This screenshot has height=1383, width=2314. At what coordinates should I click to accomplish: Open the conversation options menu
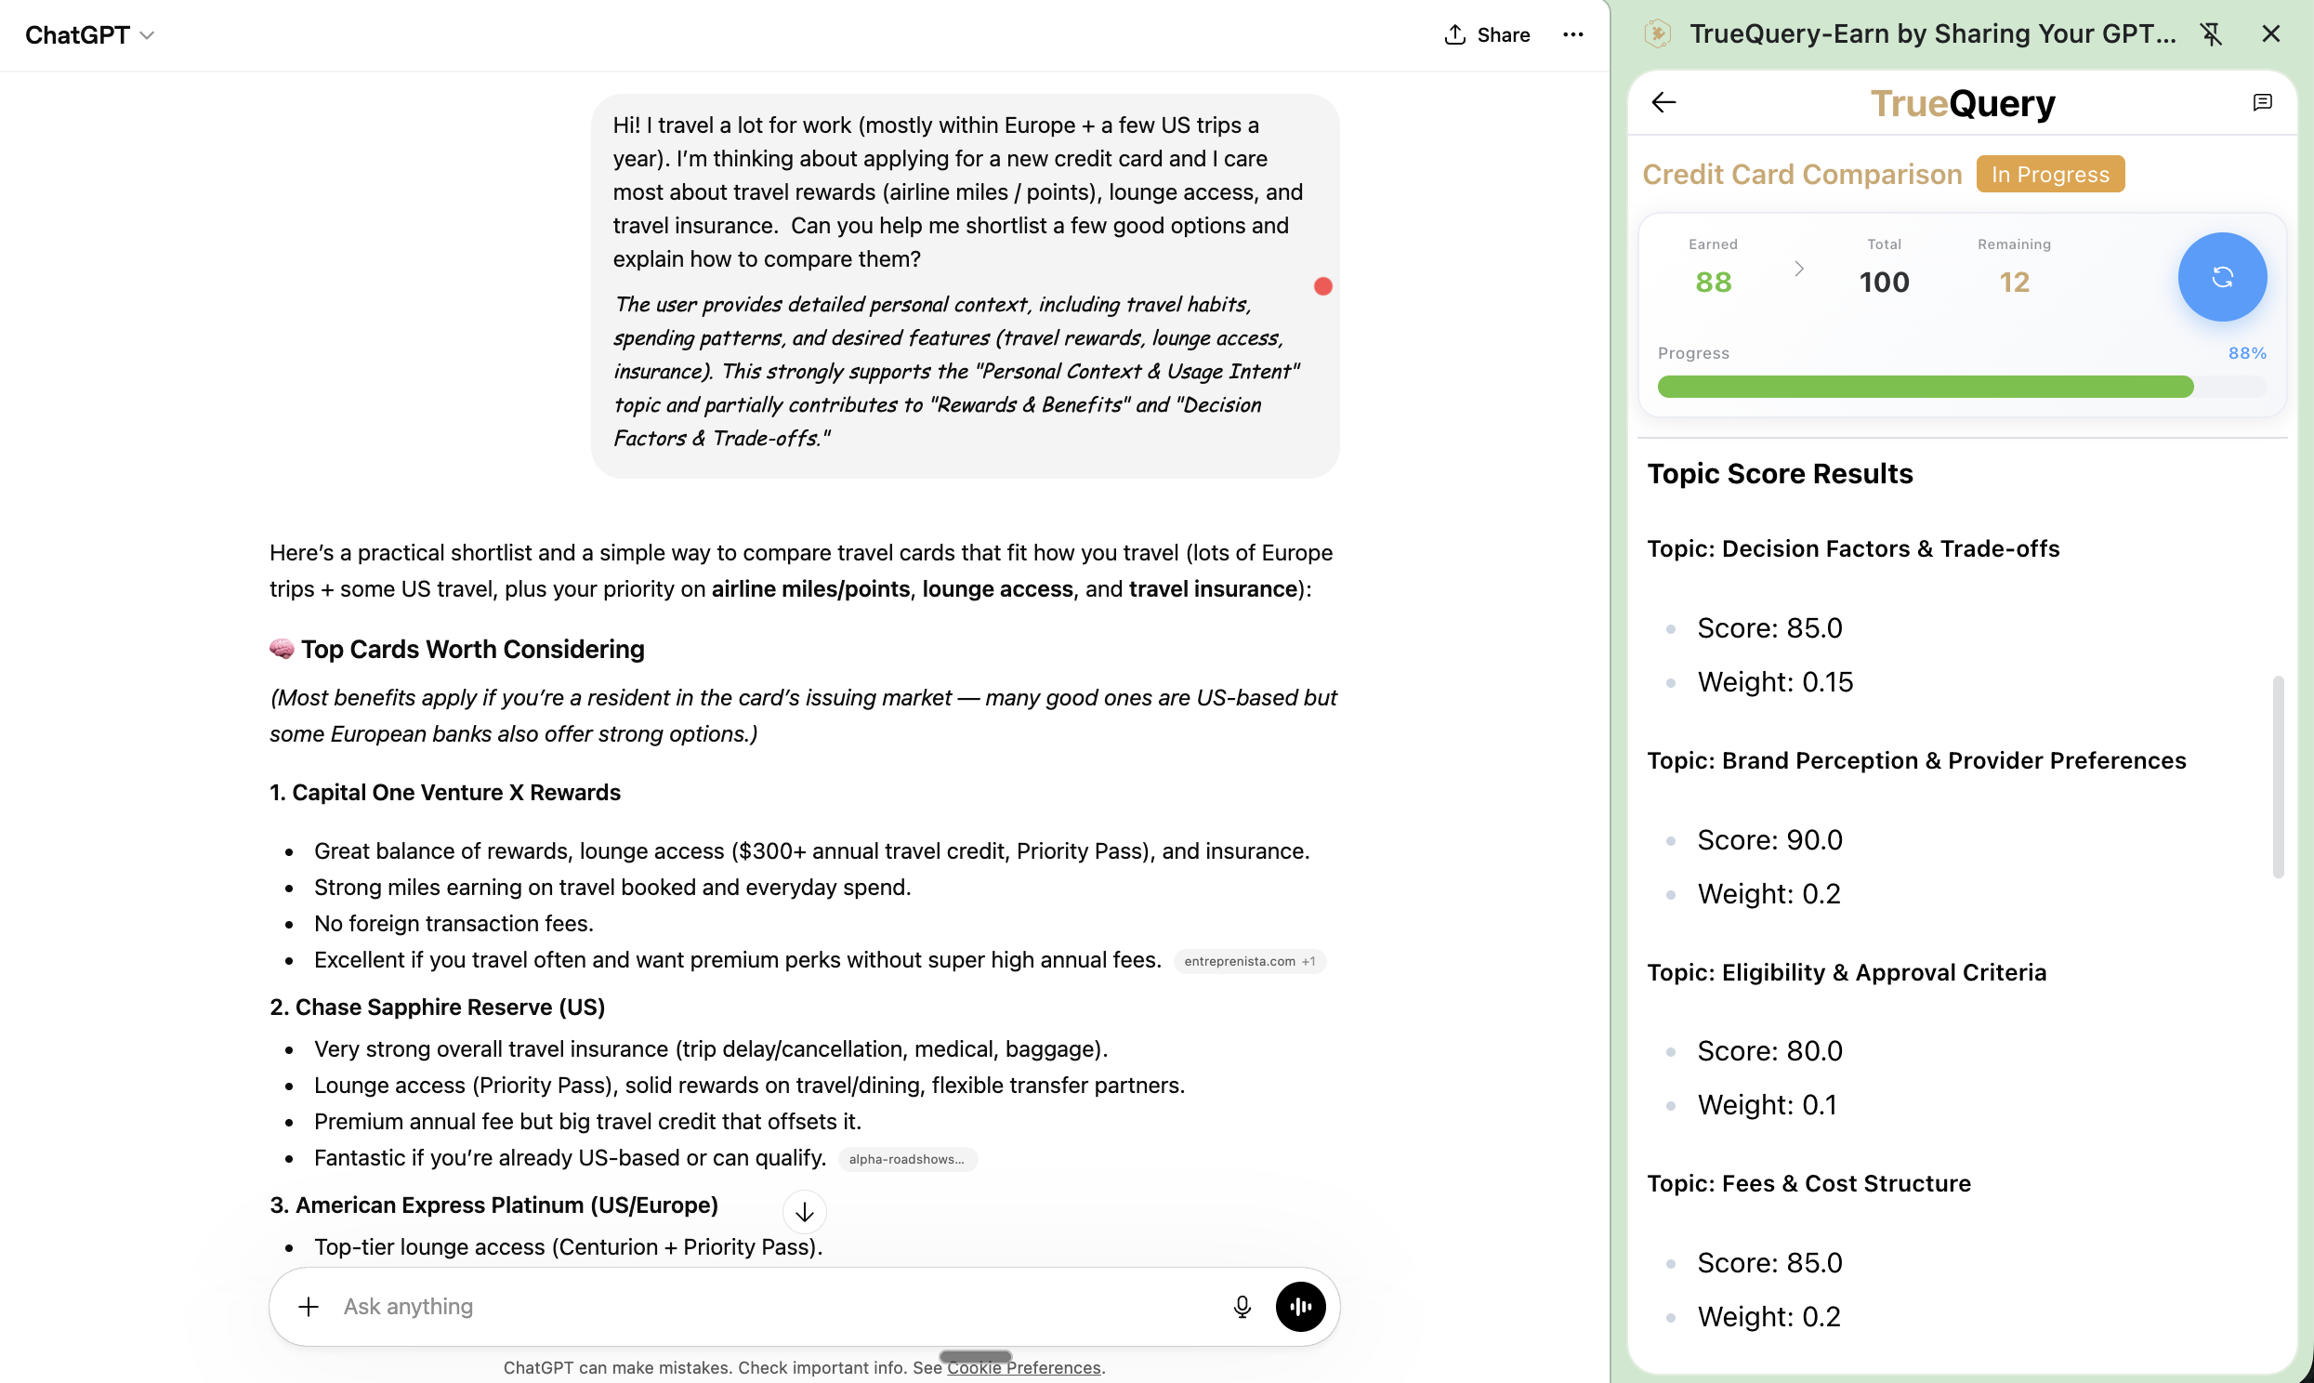click(1572, 34)
